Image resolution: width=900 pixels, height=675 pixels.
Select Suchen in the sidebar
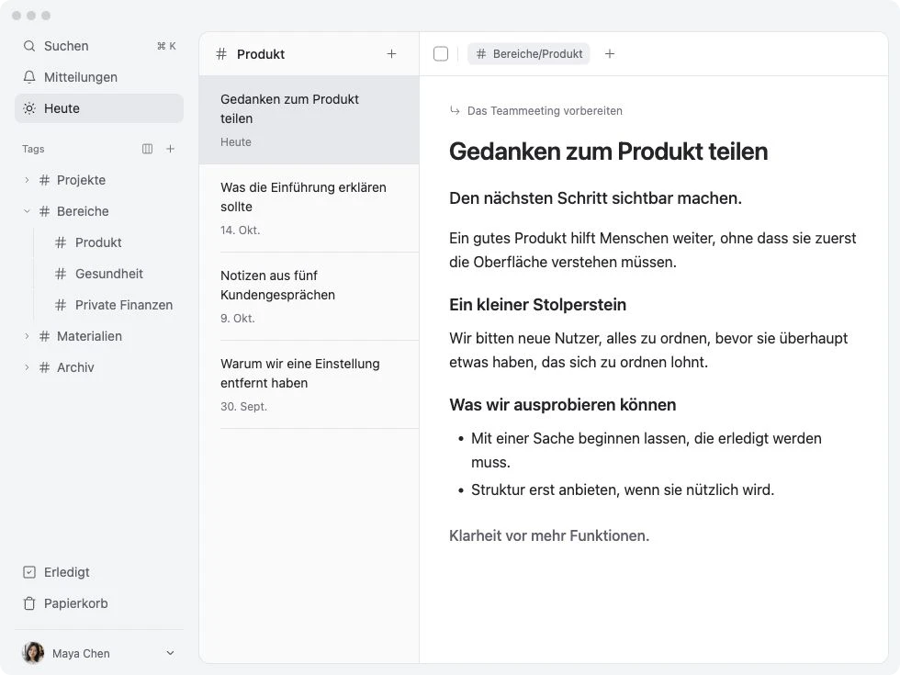coord(99,46)
